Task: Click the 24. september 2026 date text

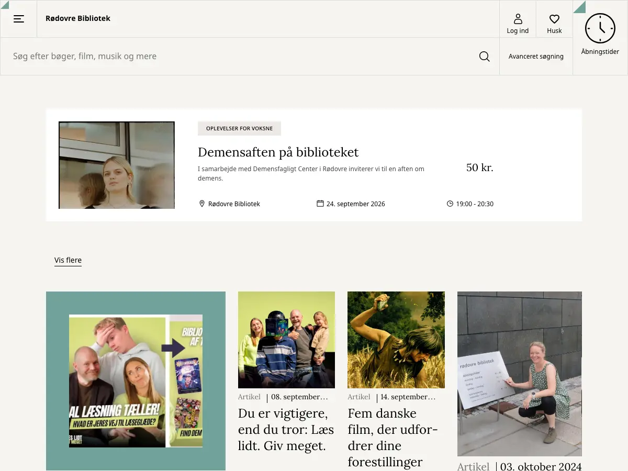Action: pyautogui.click(x=356, y=204)
